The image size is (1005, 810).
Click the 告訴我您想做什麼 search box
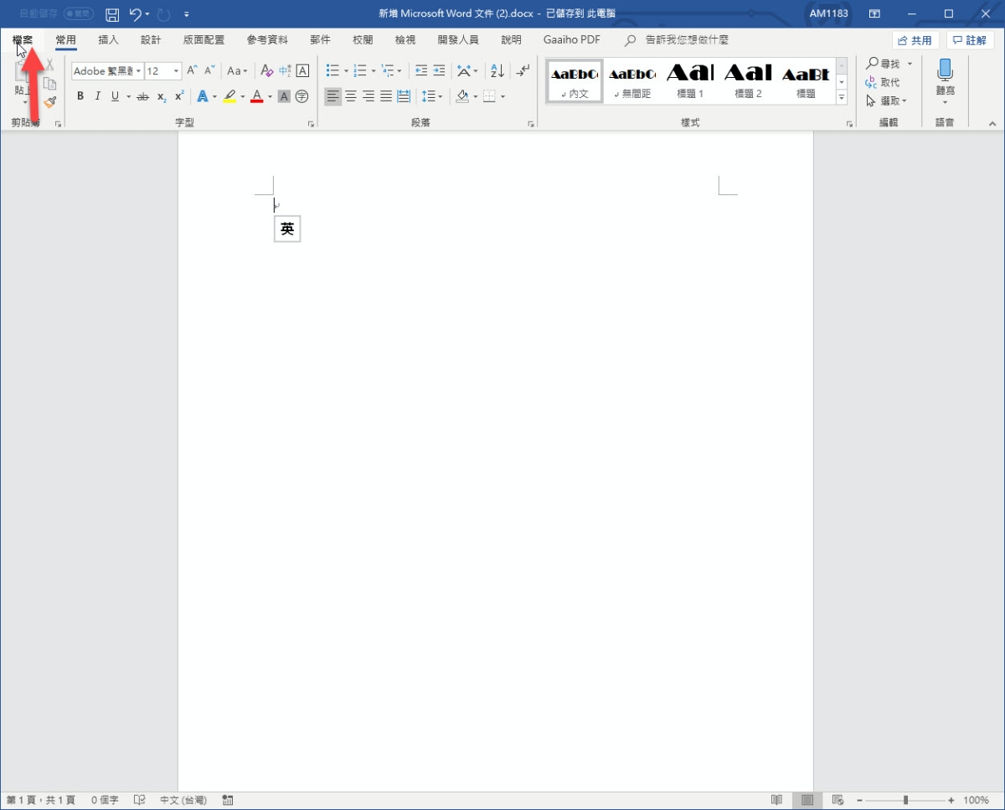coord(687,40)
